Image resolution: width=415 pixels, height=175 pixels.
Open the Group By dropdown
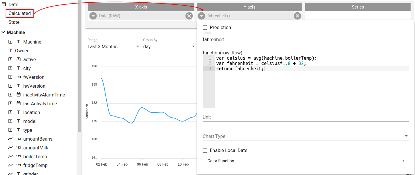[x=169, y=46]
